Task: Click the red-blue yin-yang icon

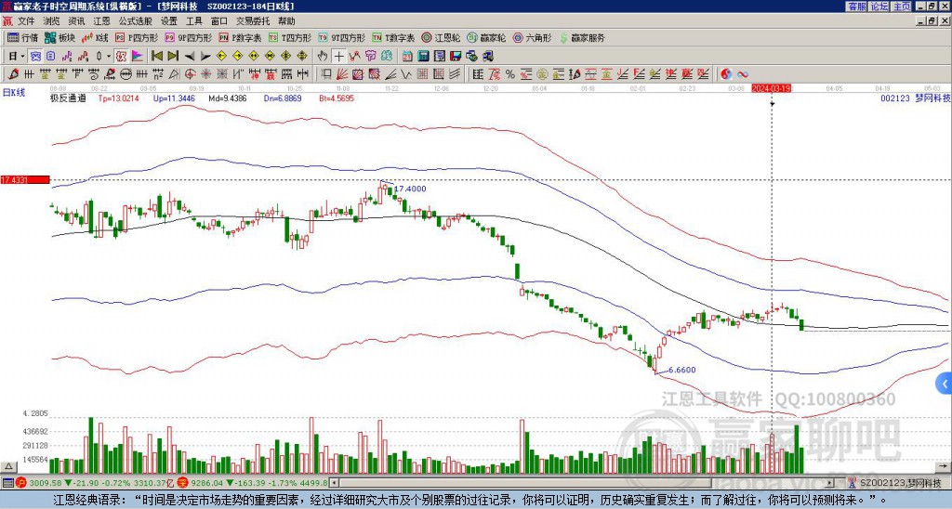Action: pyautogui.click(x=726, y=74)
